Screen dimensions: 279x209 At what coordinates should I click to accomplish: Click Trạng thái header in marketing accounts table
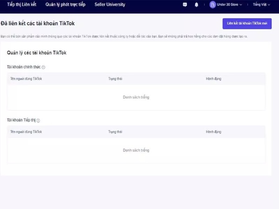tap(115, 132)
